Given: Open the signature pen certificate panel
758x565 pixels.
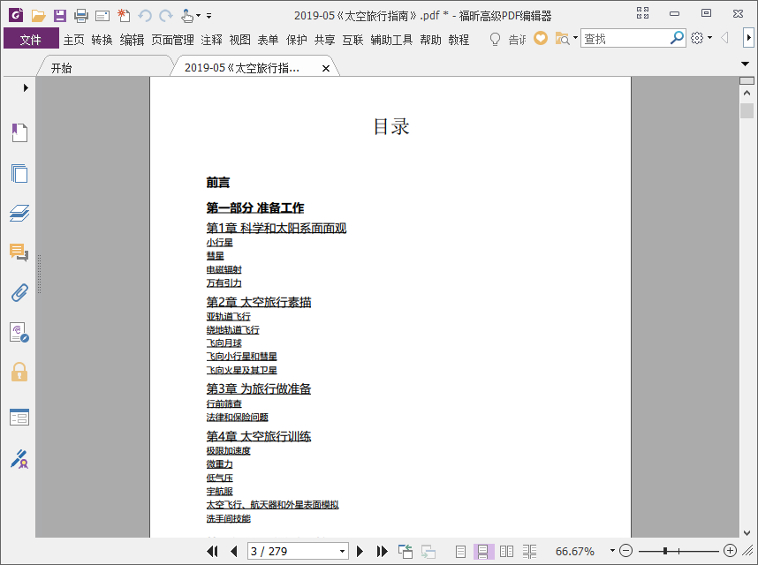Looking at the screenshot, I should tap(19, 459).
